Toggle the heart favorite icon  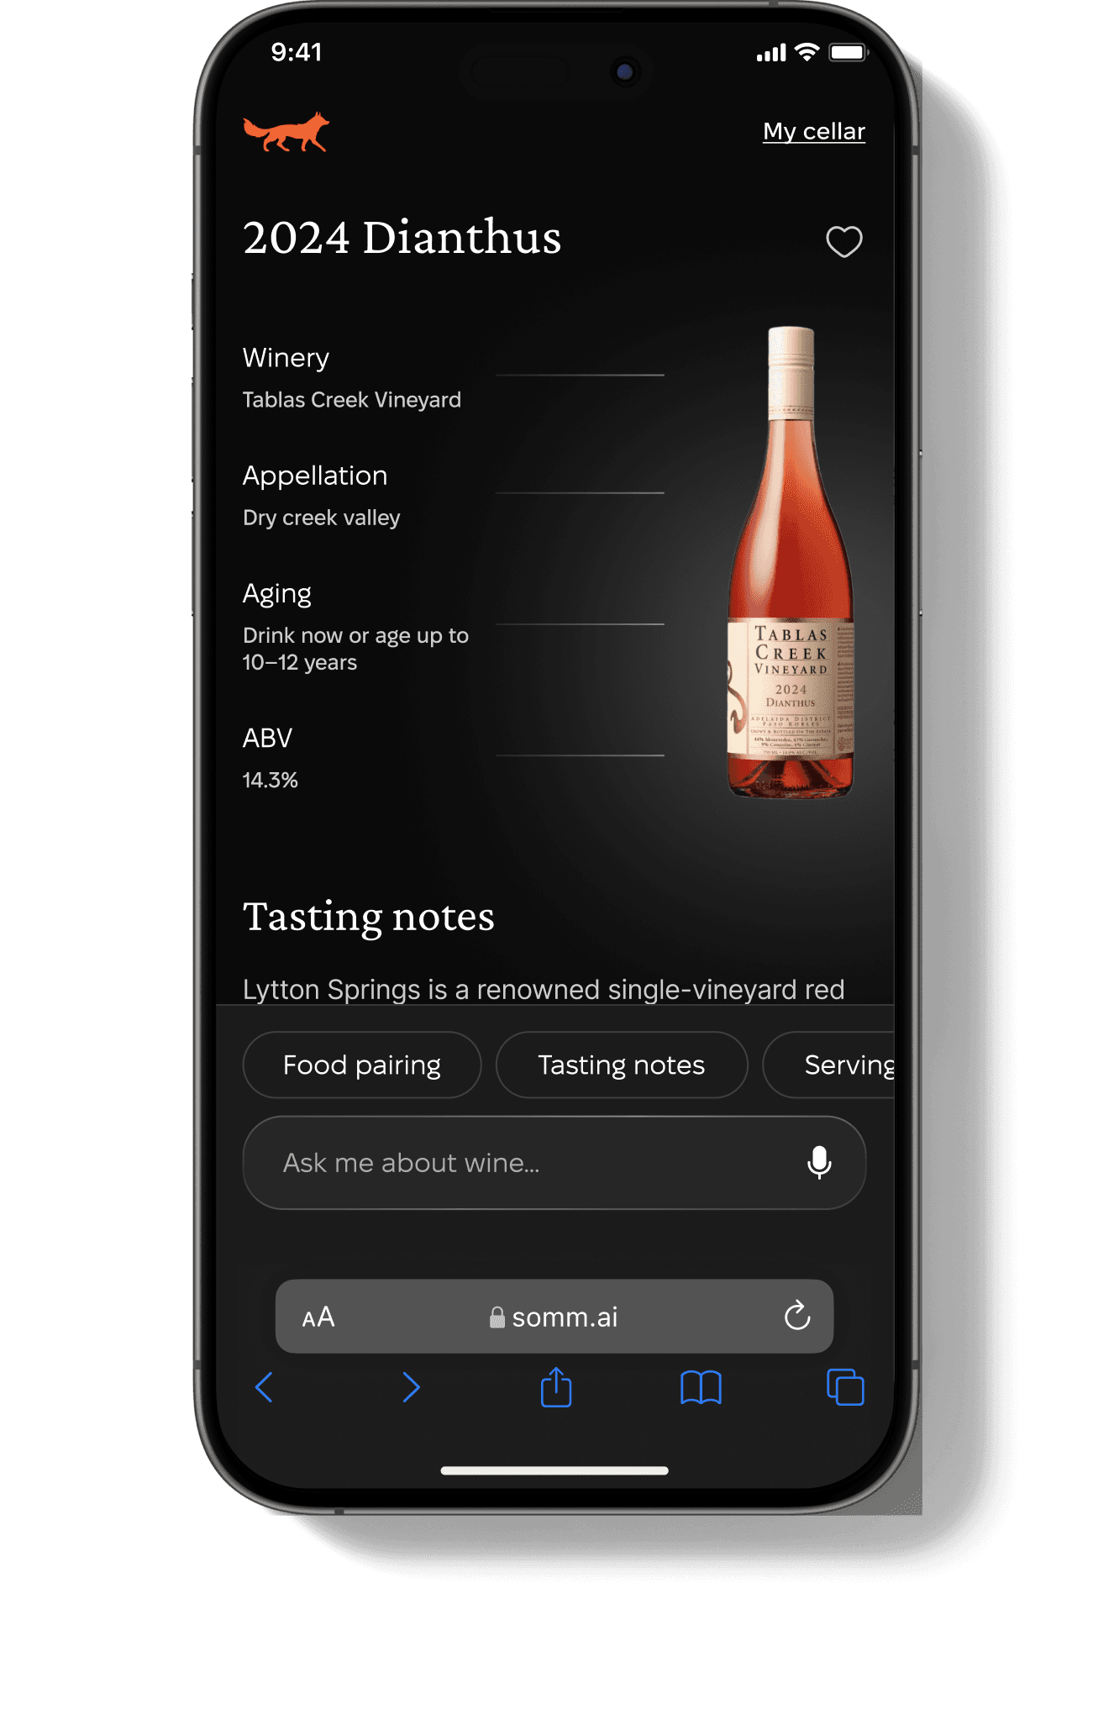pos(843,242)
